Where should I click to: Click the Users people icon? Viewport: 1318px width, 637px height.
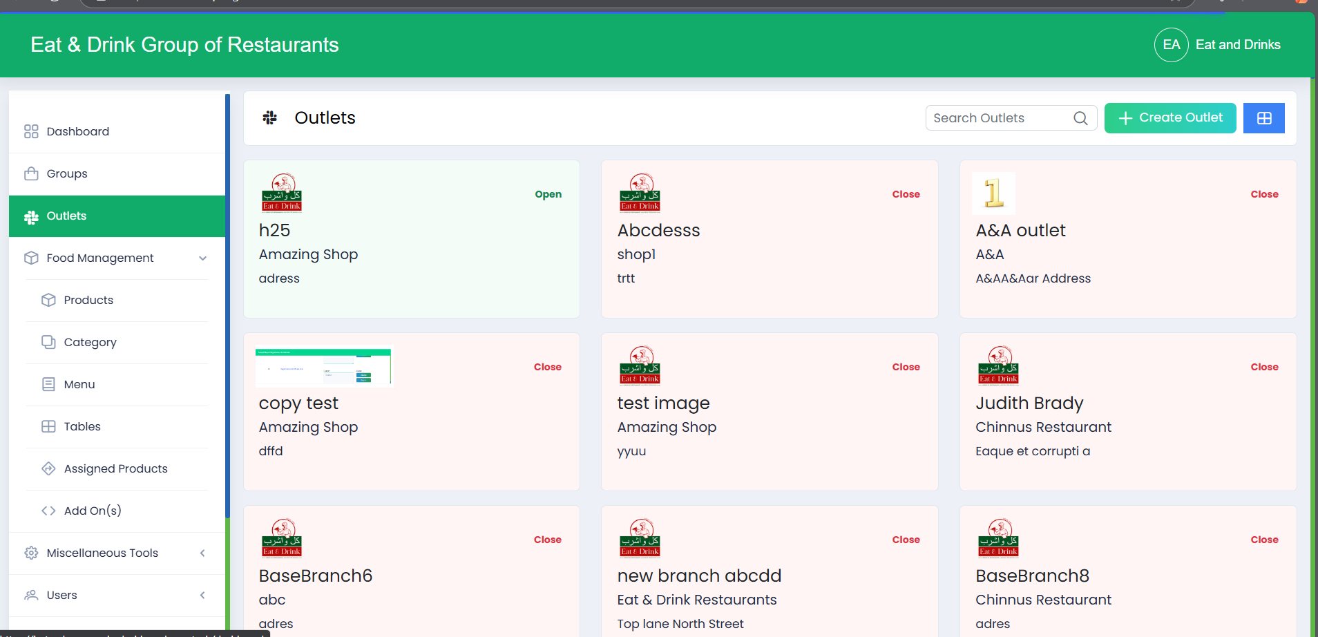click(x=31, y=595)
